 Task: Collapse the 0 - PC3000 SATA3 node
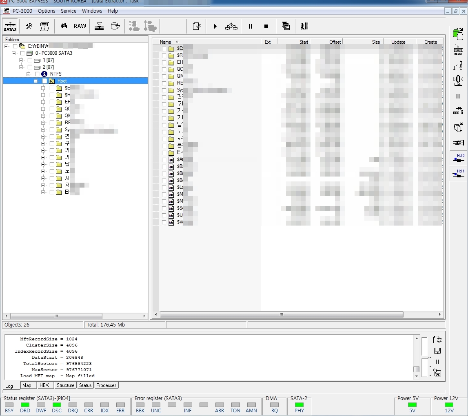coord(13,53)
